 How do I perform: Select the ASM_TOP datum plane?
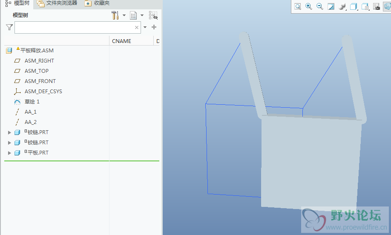point(36,71)
